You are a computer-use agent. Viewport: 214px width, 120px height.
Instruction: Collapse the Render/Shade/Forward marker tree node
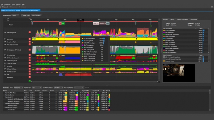pyautogui.click(x=4, y=103)
